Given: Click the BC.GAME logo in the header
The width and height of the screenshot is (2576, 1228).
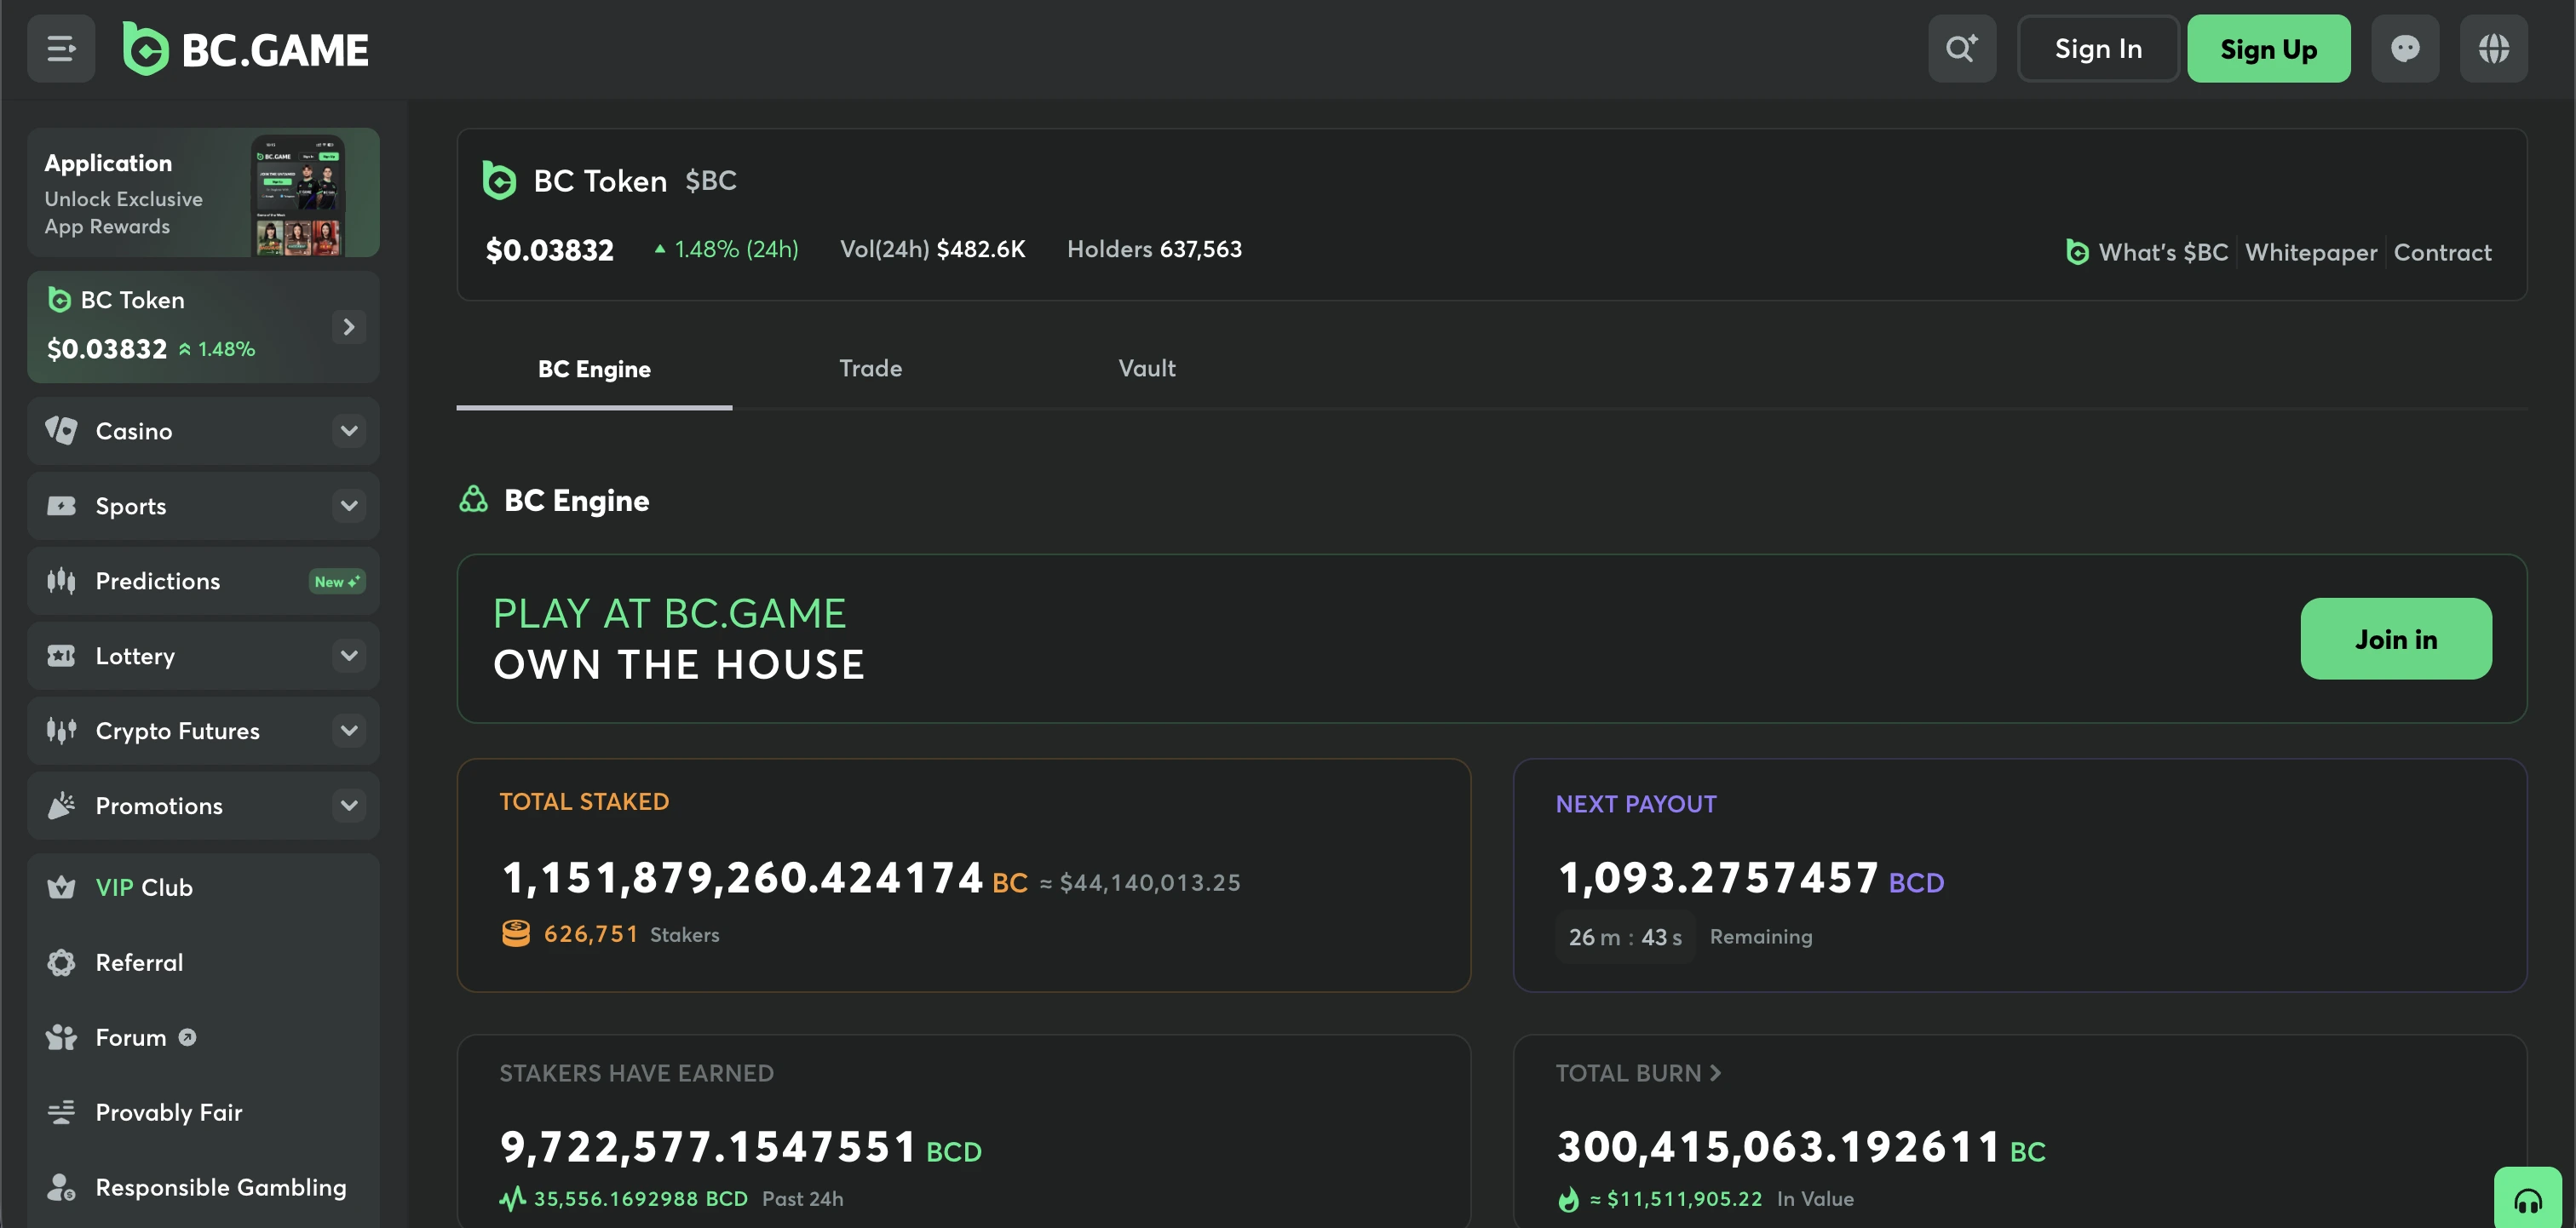Looking at the screenshot, I should 245,49.
